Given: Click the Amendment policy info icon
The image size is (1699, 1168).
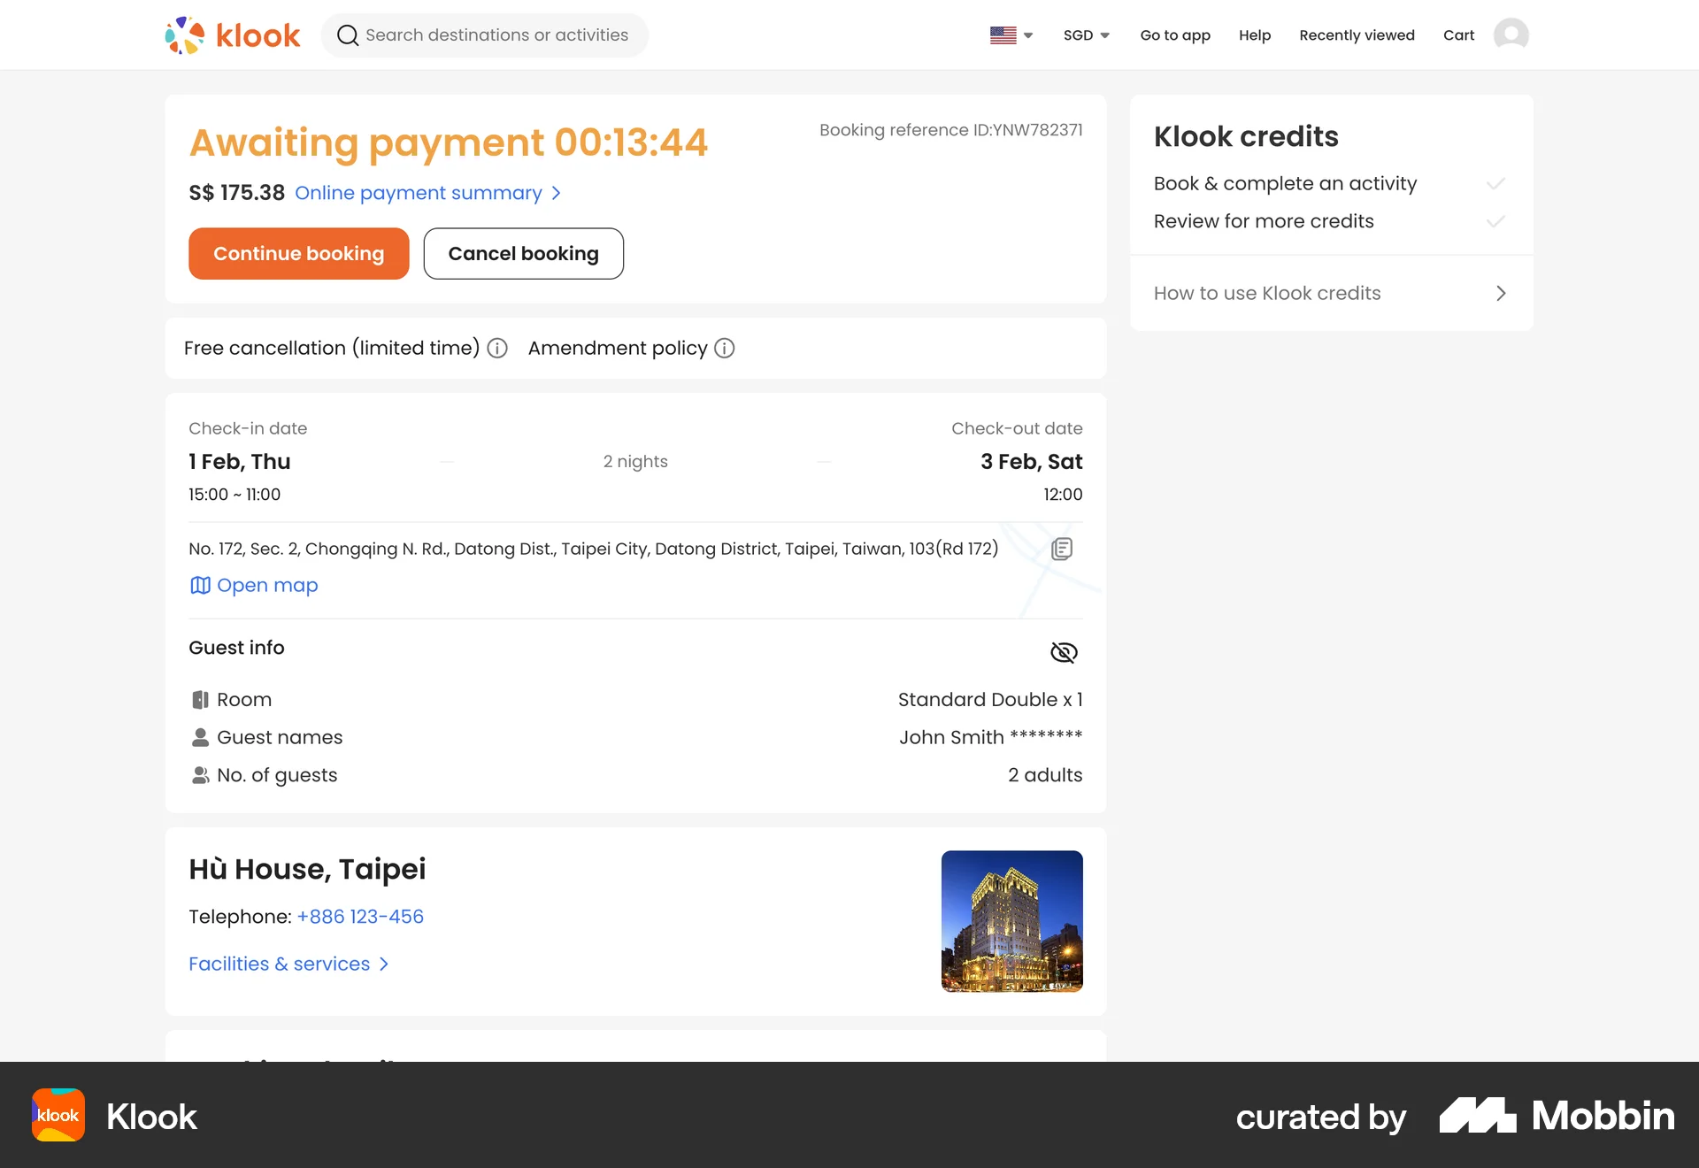Looking at the screenshot, I should coord(725,349).
